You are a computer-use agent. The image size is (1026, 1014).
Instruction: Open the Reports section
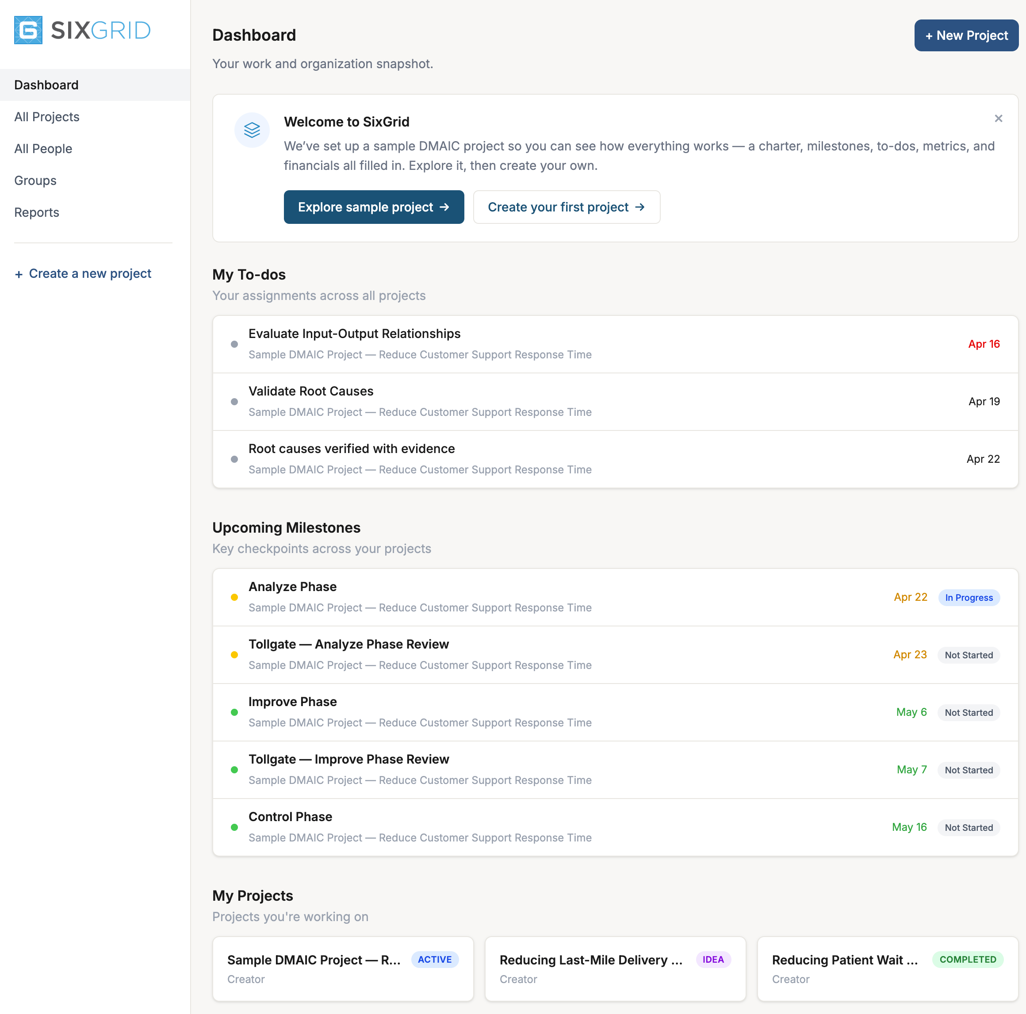click(37, 212)
